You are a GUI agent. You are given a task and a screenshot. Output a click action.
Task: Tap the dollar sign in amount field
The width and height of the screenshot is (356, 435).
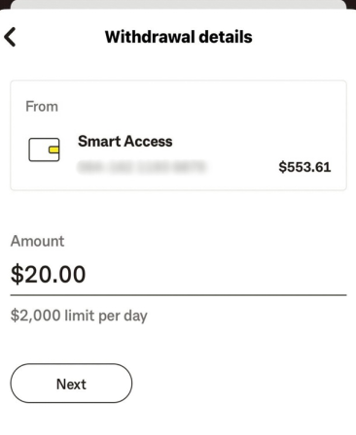click(16, 274)
